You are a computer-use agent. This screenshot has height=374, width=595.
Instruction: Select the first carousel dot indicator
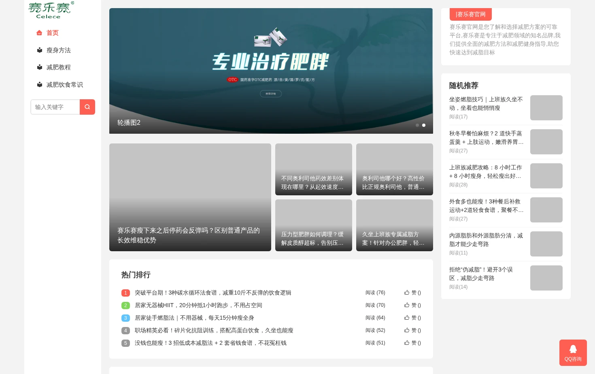tap(417, 125)
